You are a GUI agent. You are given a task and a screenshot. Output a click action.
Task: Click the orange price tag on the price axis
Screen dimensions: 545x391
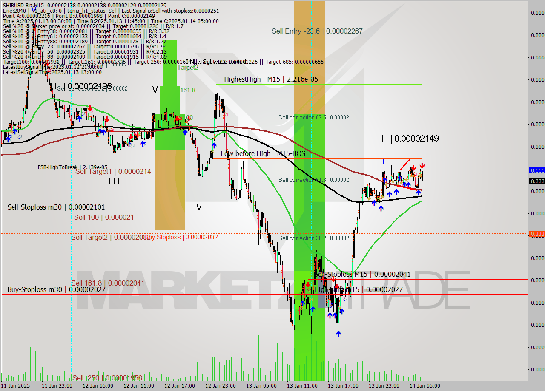tap(536, 234)
